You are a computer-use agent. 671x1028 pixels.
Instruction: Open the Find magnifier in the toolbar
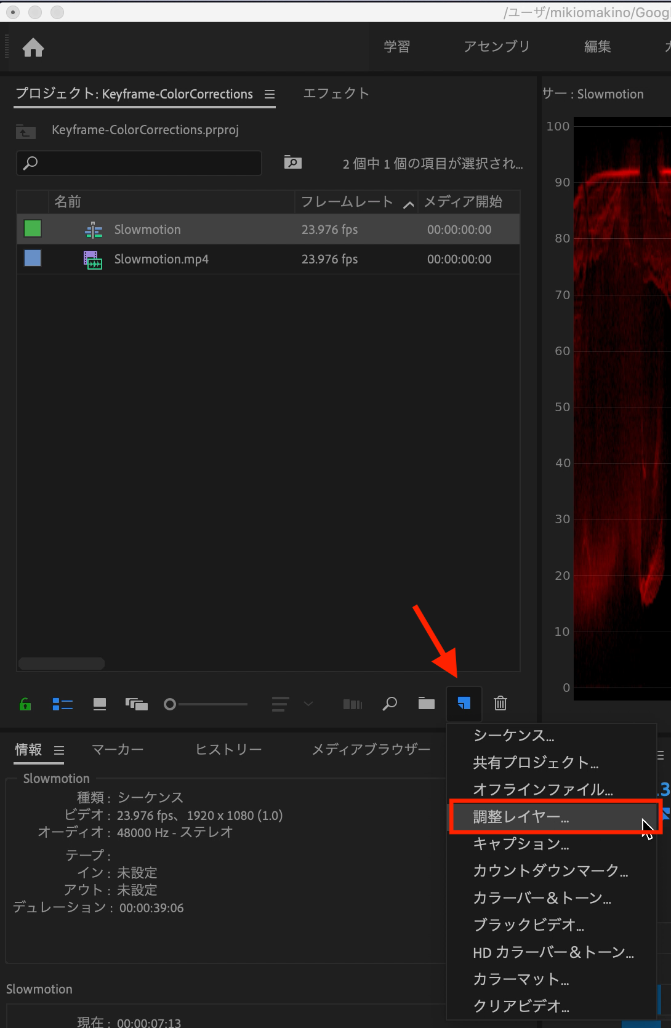tap(390, 704)
